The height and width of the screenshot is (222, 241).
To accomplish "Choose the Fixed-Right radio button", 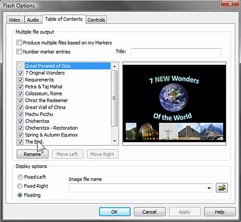I will 20,186.
